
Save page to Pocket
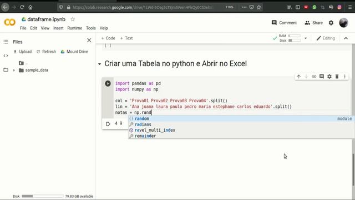coord(251,7)
